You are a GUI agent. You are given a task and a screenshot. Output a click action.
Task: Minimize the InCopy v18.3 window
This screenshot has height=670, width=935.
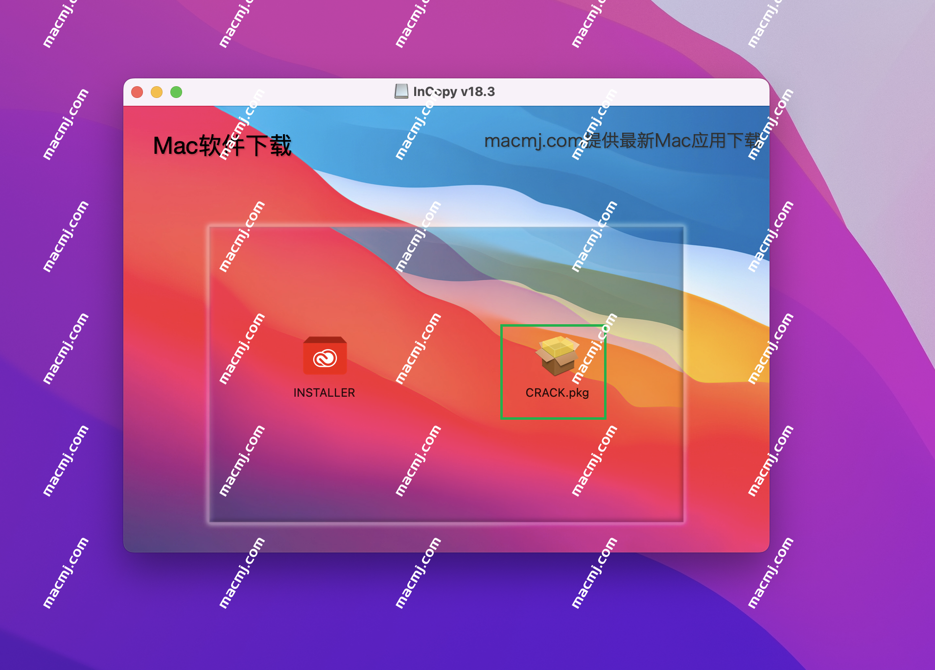pos(157,92)
